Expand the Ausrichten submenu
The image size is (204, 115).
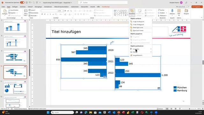(x=140, y=49)
